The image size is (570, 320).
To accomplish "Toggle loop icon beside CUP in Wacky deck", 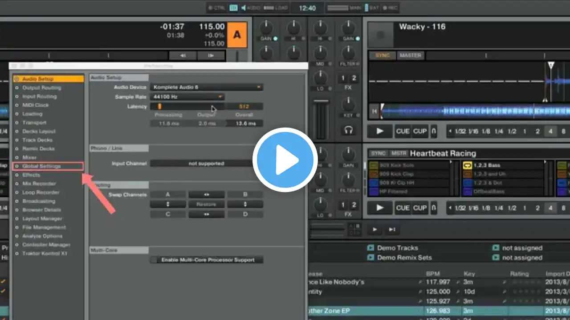I will (x=434, y=131).
